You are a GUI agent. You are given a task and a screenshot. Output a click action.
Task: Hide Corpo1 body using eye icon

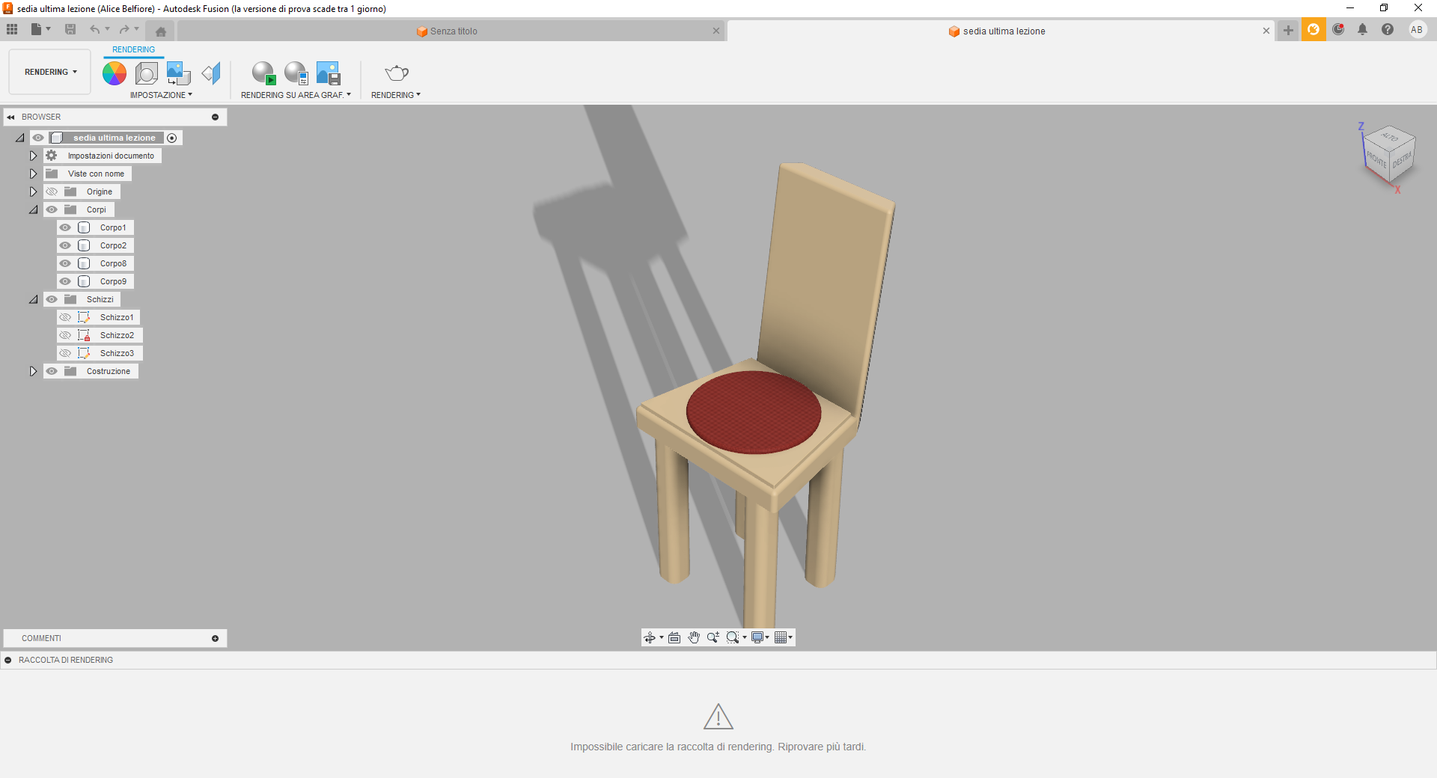[x=66, y=227]
